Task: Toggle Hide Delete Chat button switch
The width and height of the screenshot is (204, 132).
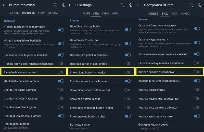Action: (128, 43)
